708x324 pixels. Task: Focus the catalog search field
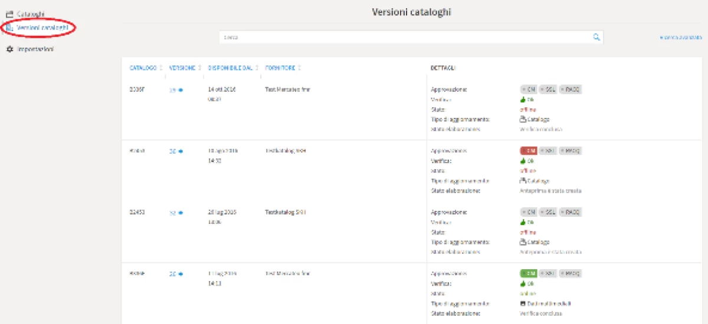click(407, 37)
